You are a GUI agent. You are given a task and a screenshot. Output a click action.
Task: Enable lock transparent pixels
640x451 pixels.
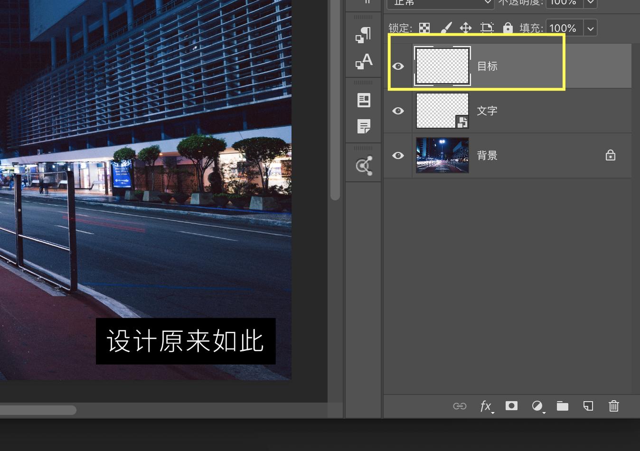click(424, 28)
